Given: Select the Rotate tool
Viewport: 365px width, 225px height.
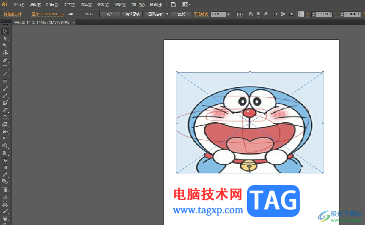Looking at the screenshot, I should click(5, 117).
